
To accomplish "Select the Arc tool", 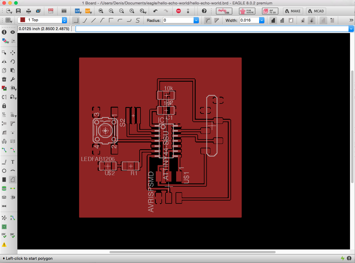I will tap(13, 171).
